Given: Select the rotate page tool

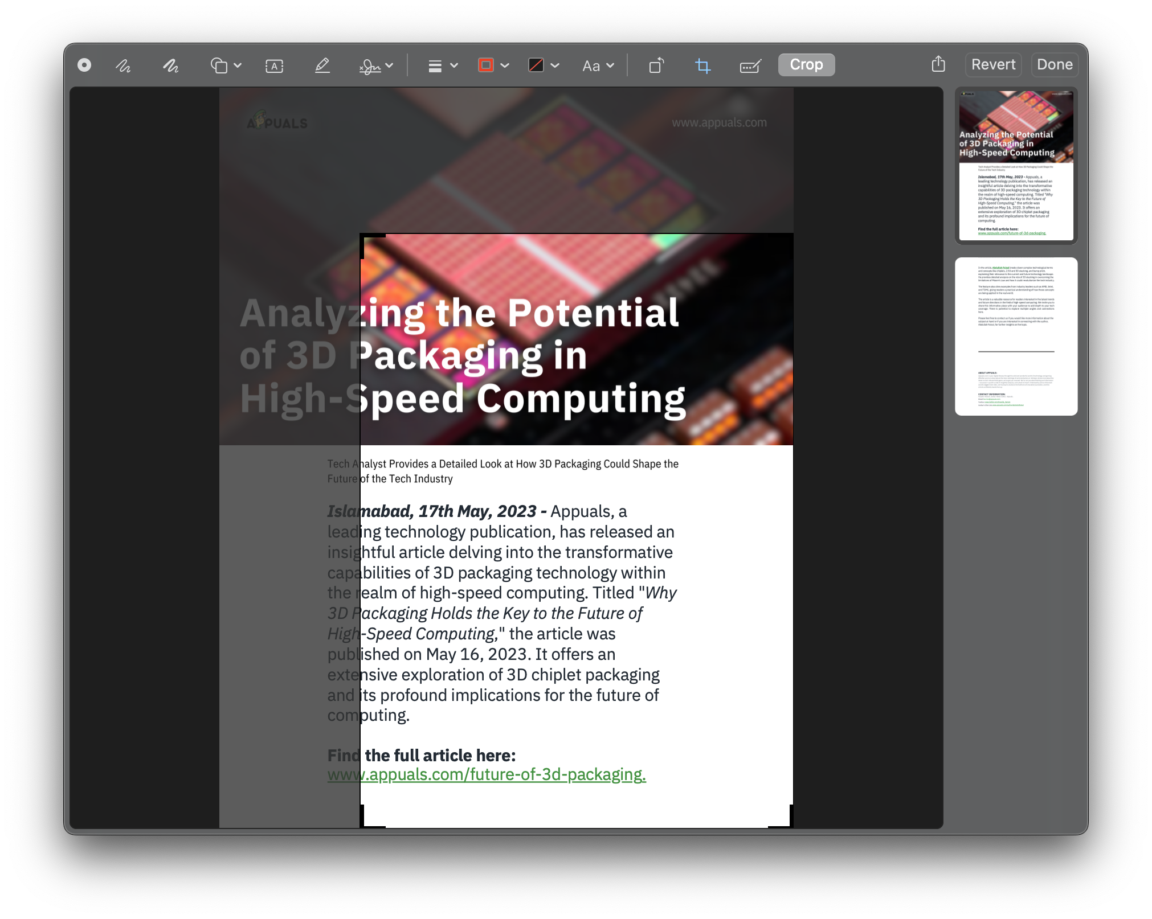Looking at the screenshot, I should pyautogui.click(x=656, y=65).
